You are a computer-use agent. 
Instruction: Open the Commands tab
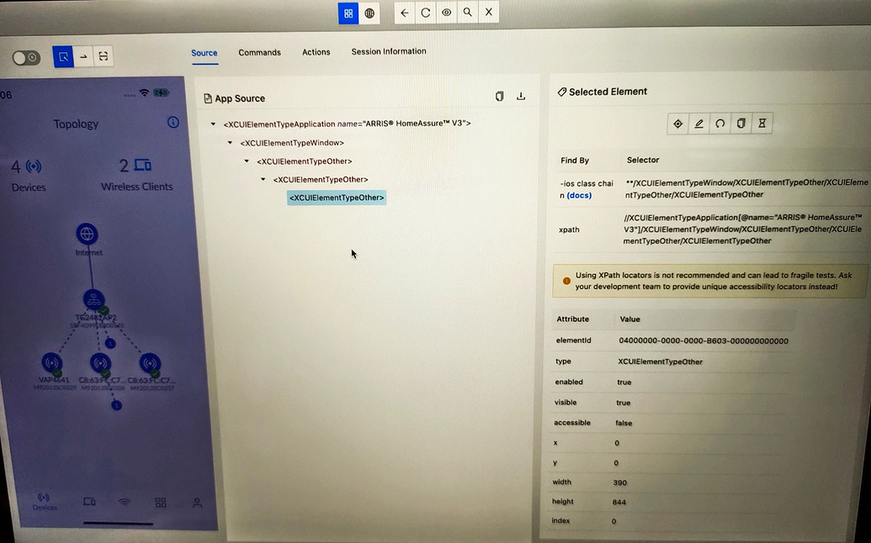259,53
